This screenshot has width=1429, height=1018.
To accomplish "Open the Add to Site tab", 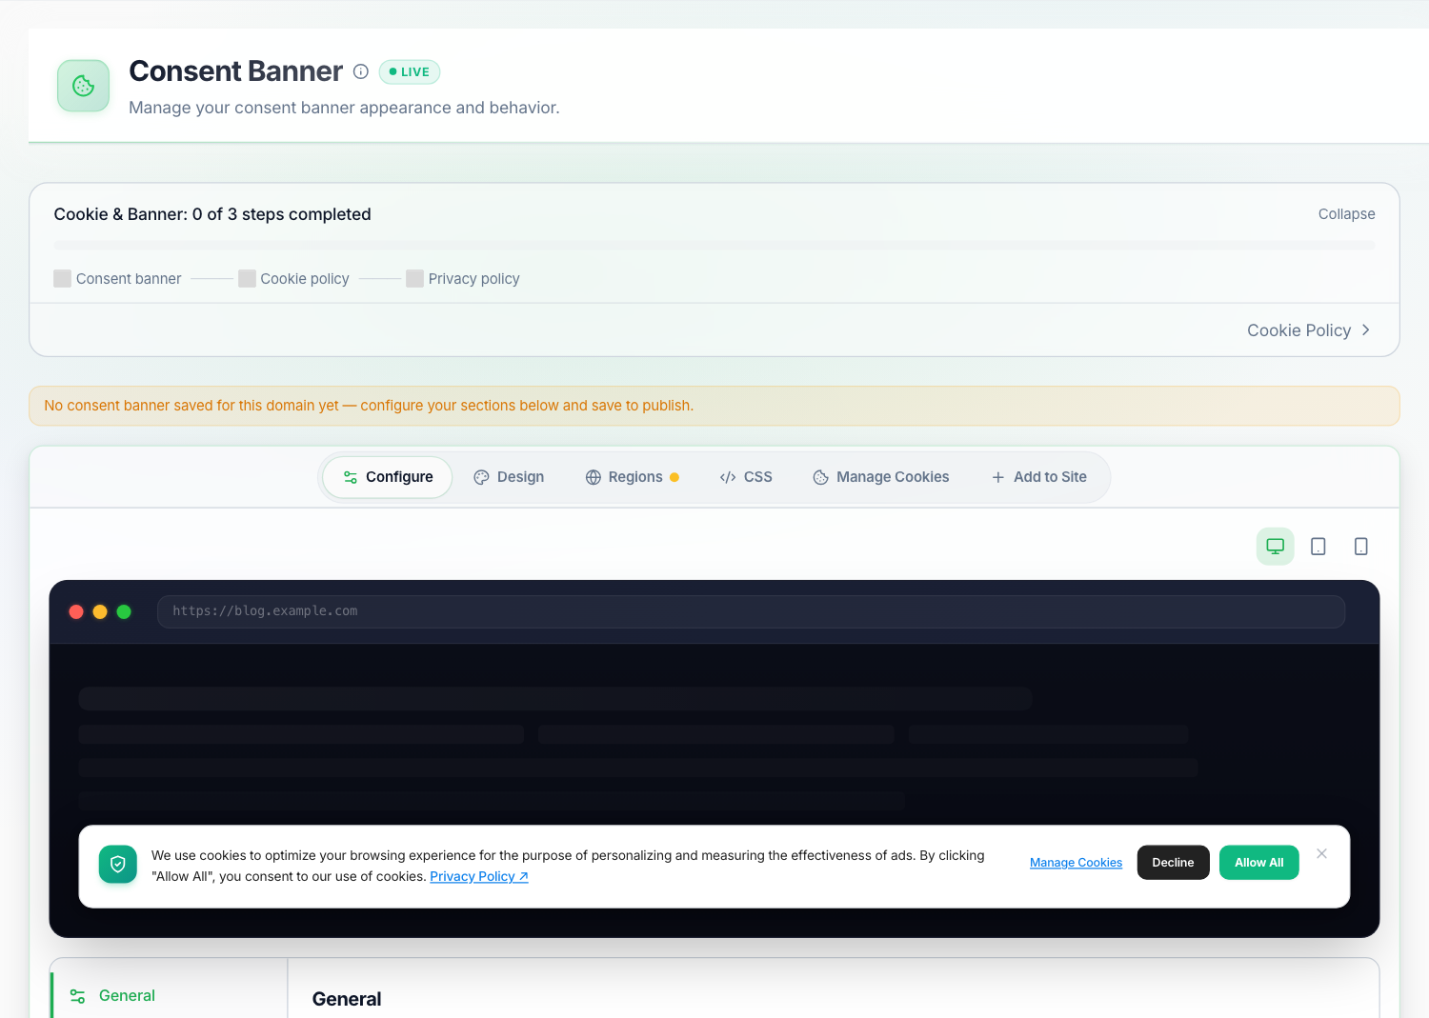I will 1039,477.
